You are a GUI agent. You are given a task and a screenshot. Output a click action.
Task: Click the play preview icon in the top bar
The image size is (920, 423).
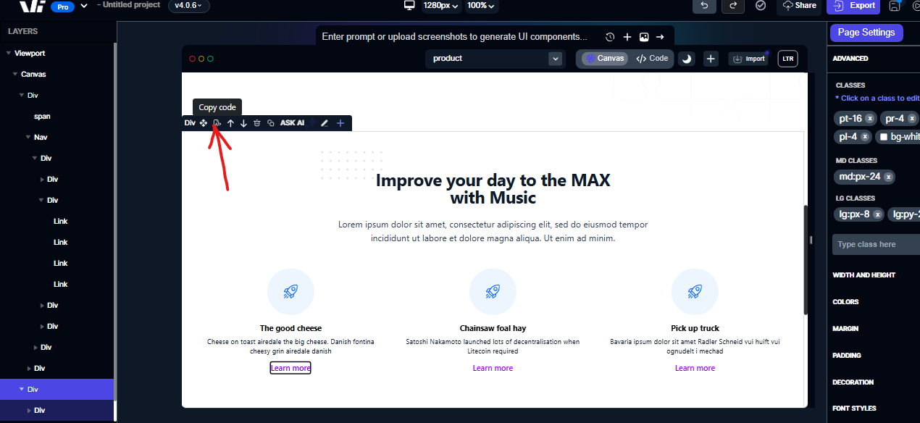(915, 5)
